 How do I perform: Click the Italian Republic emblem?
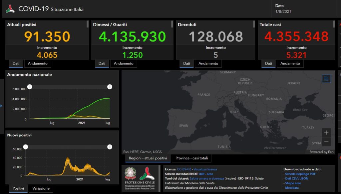point(130,174)
